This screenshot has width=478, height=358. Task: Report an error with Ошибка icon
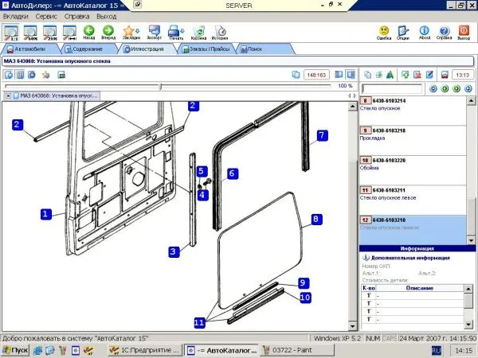tap(384, 32)
